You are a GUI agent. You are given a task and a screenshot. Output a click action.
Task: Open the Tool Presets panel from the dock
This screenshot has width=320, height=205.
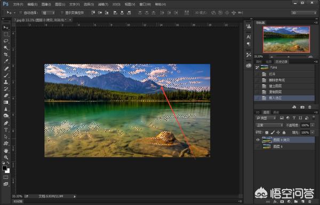tap(249, 55)
